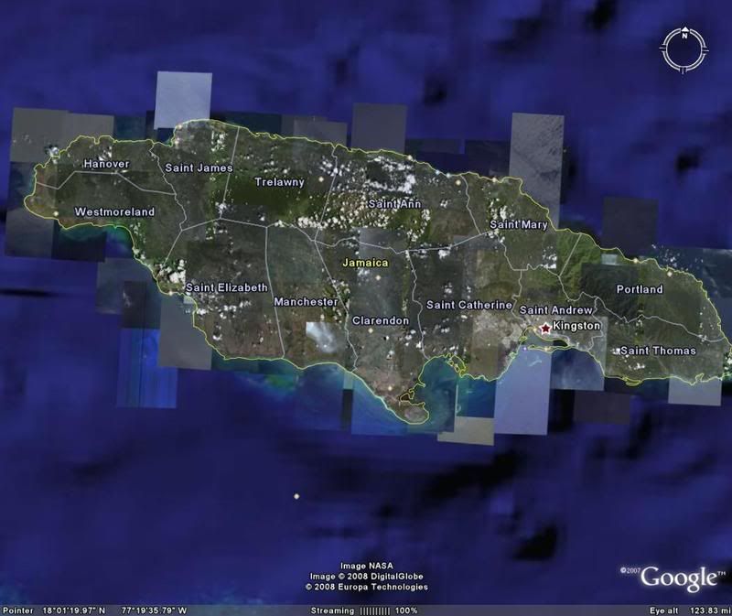This screenshot has width=732, height=616.
Task: Click the Saint Ann parish label
Action: point(393,203)
